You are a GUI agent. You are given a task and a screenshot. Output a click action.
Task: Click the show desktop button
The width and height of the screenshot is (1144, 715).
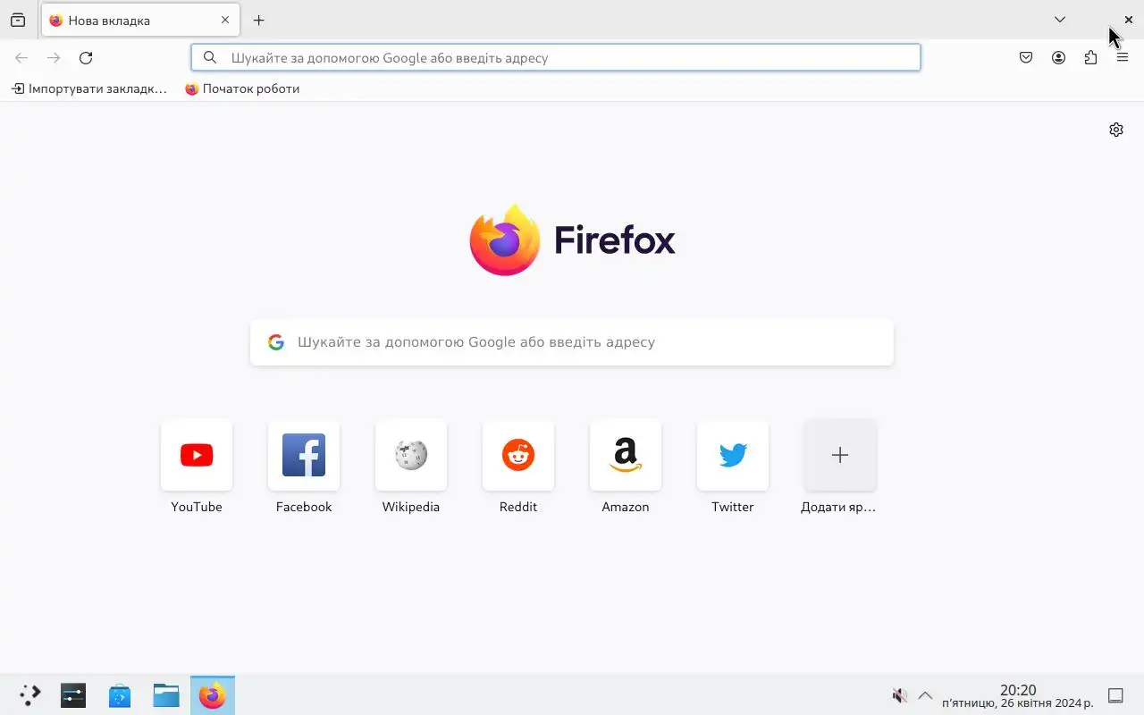click(x=1115, y=695)
